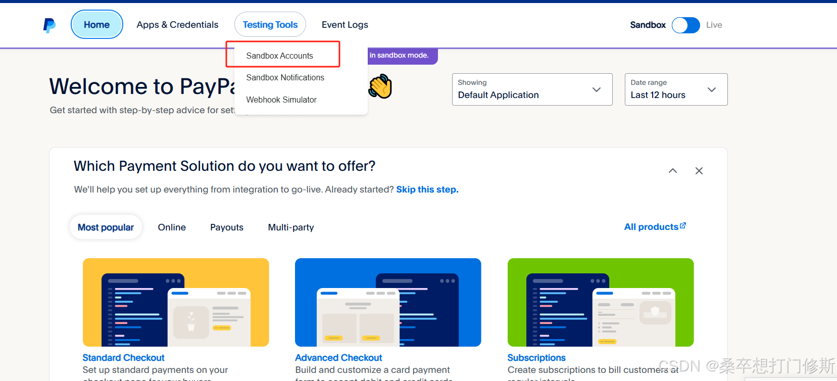837x381 pixels.
Task: Open the Testing Tools menu
Action: (270, 24)
